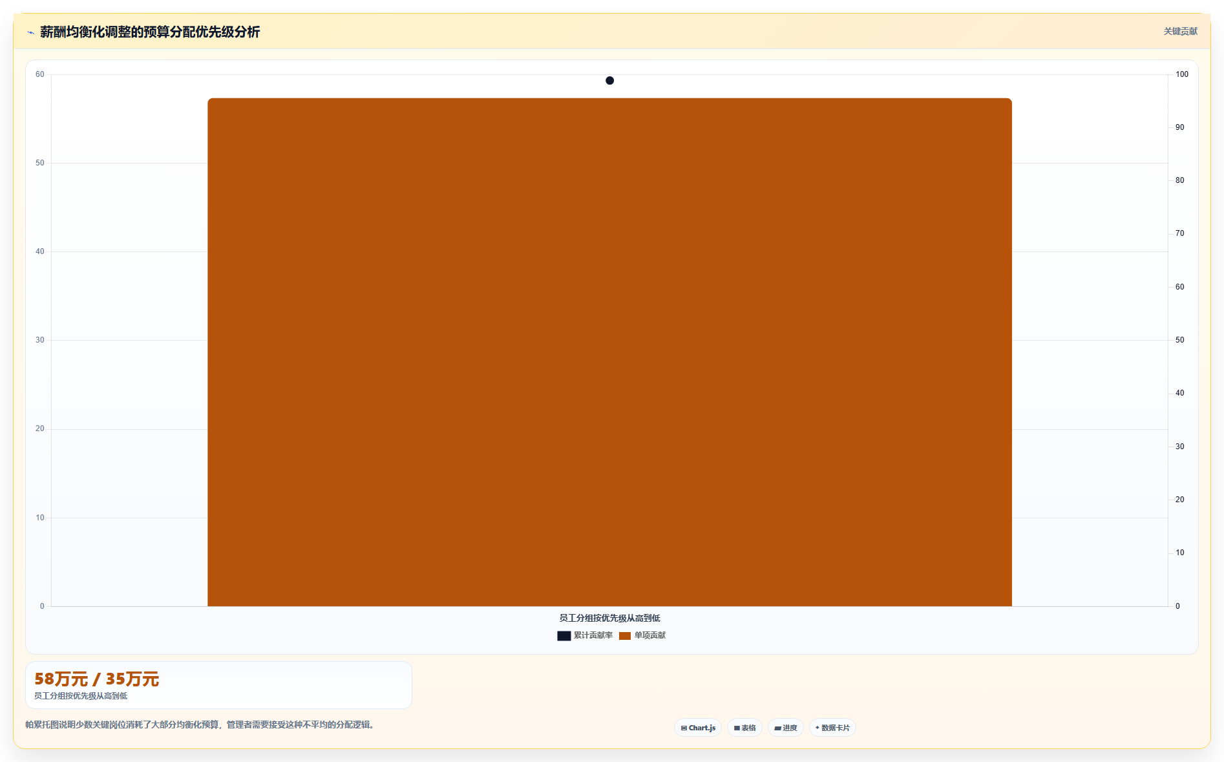Click the small icon before the panel title
The width and height of the screenshot is (1224, 762).
click(x=30, y=32)
